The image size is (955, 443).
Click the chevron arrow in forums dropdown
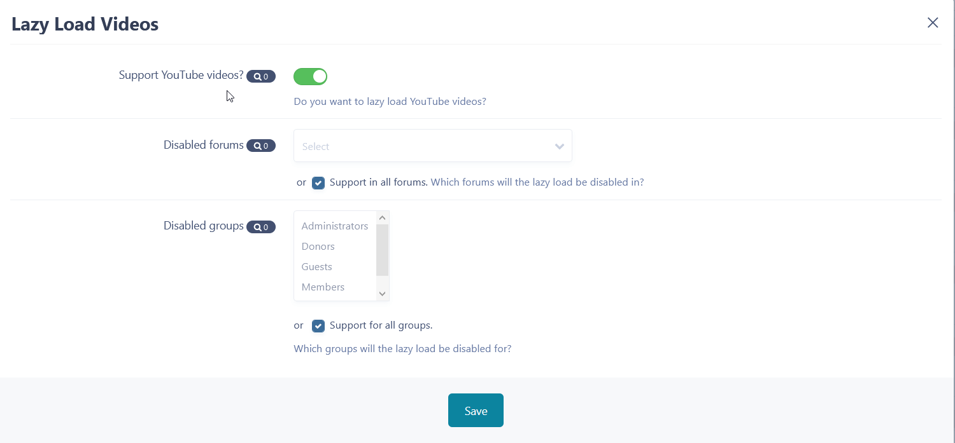coord(560,146)
